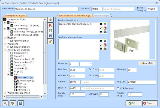The image size is (160, 108).
Task: Close the Quick Quote dialog
Action: (157, 3)
